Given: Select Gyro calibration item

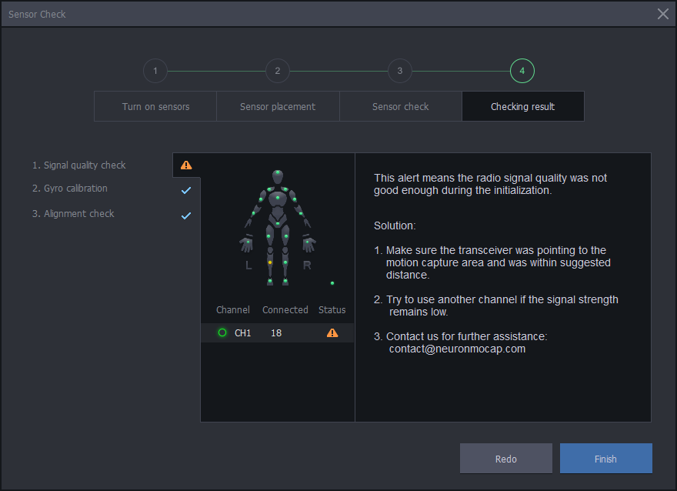Looking at the screenshot, I should pos(70,189).
